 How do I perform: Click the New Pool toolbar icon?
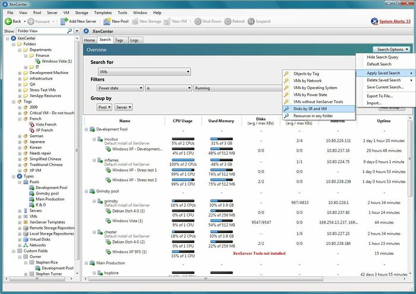[106, 21]
